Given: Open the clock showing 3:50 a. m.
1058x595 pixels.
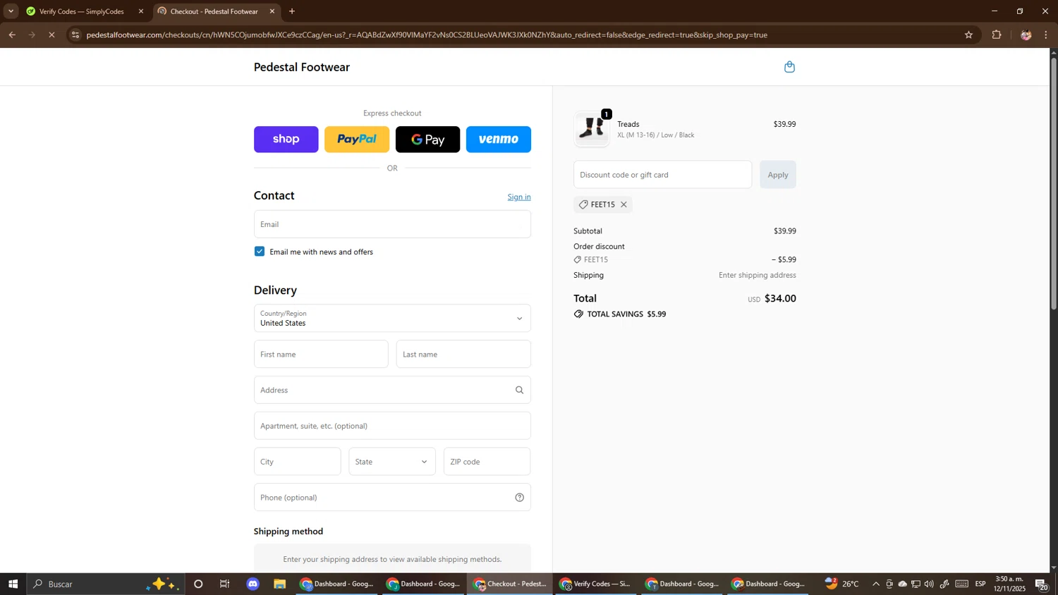Looking at the screenshot, I should 1010,584.
